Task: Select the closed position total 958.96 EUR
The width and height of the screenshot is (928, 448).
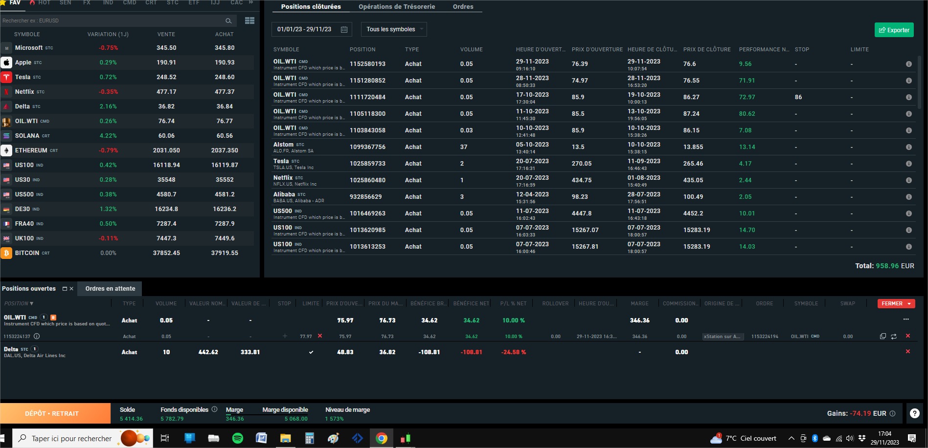Action: pyautogui.click(x=884, y=266)
